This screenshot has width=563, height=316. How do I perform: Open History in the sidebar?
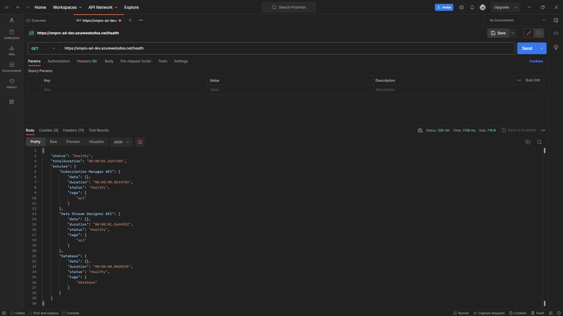(x=12, y=83)
